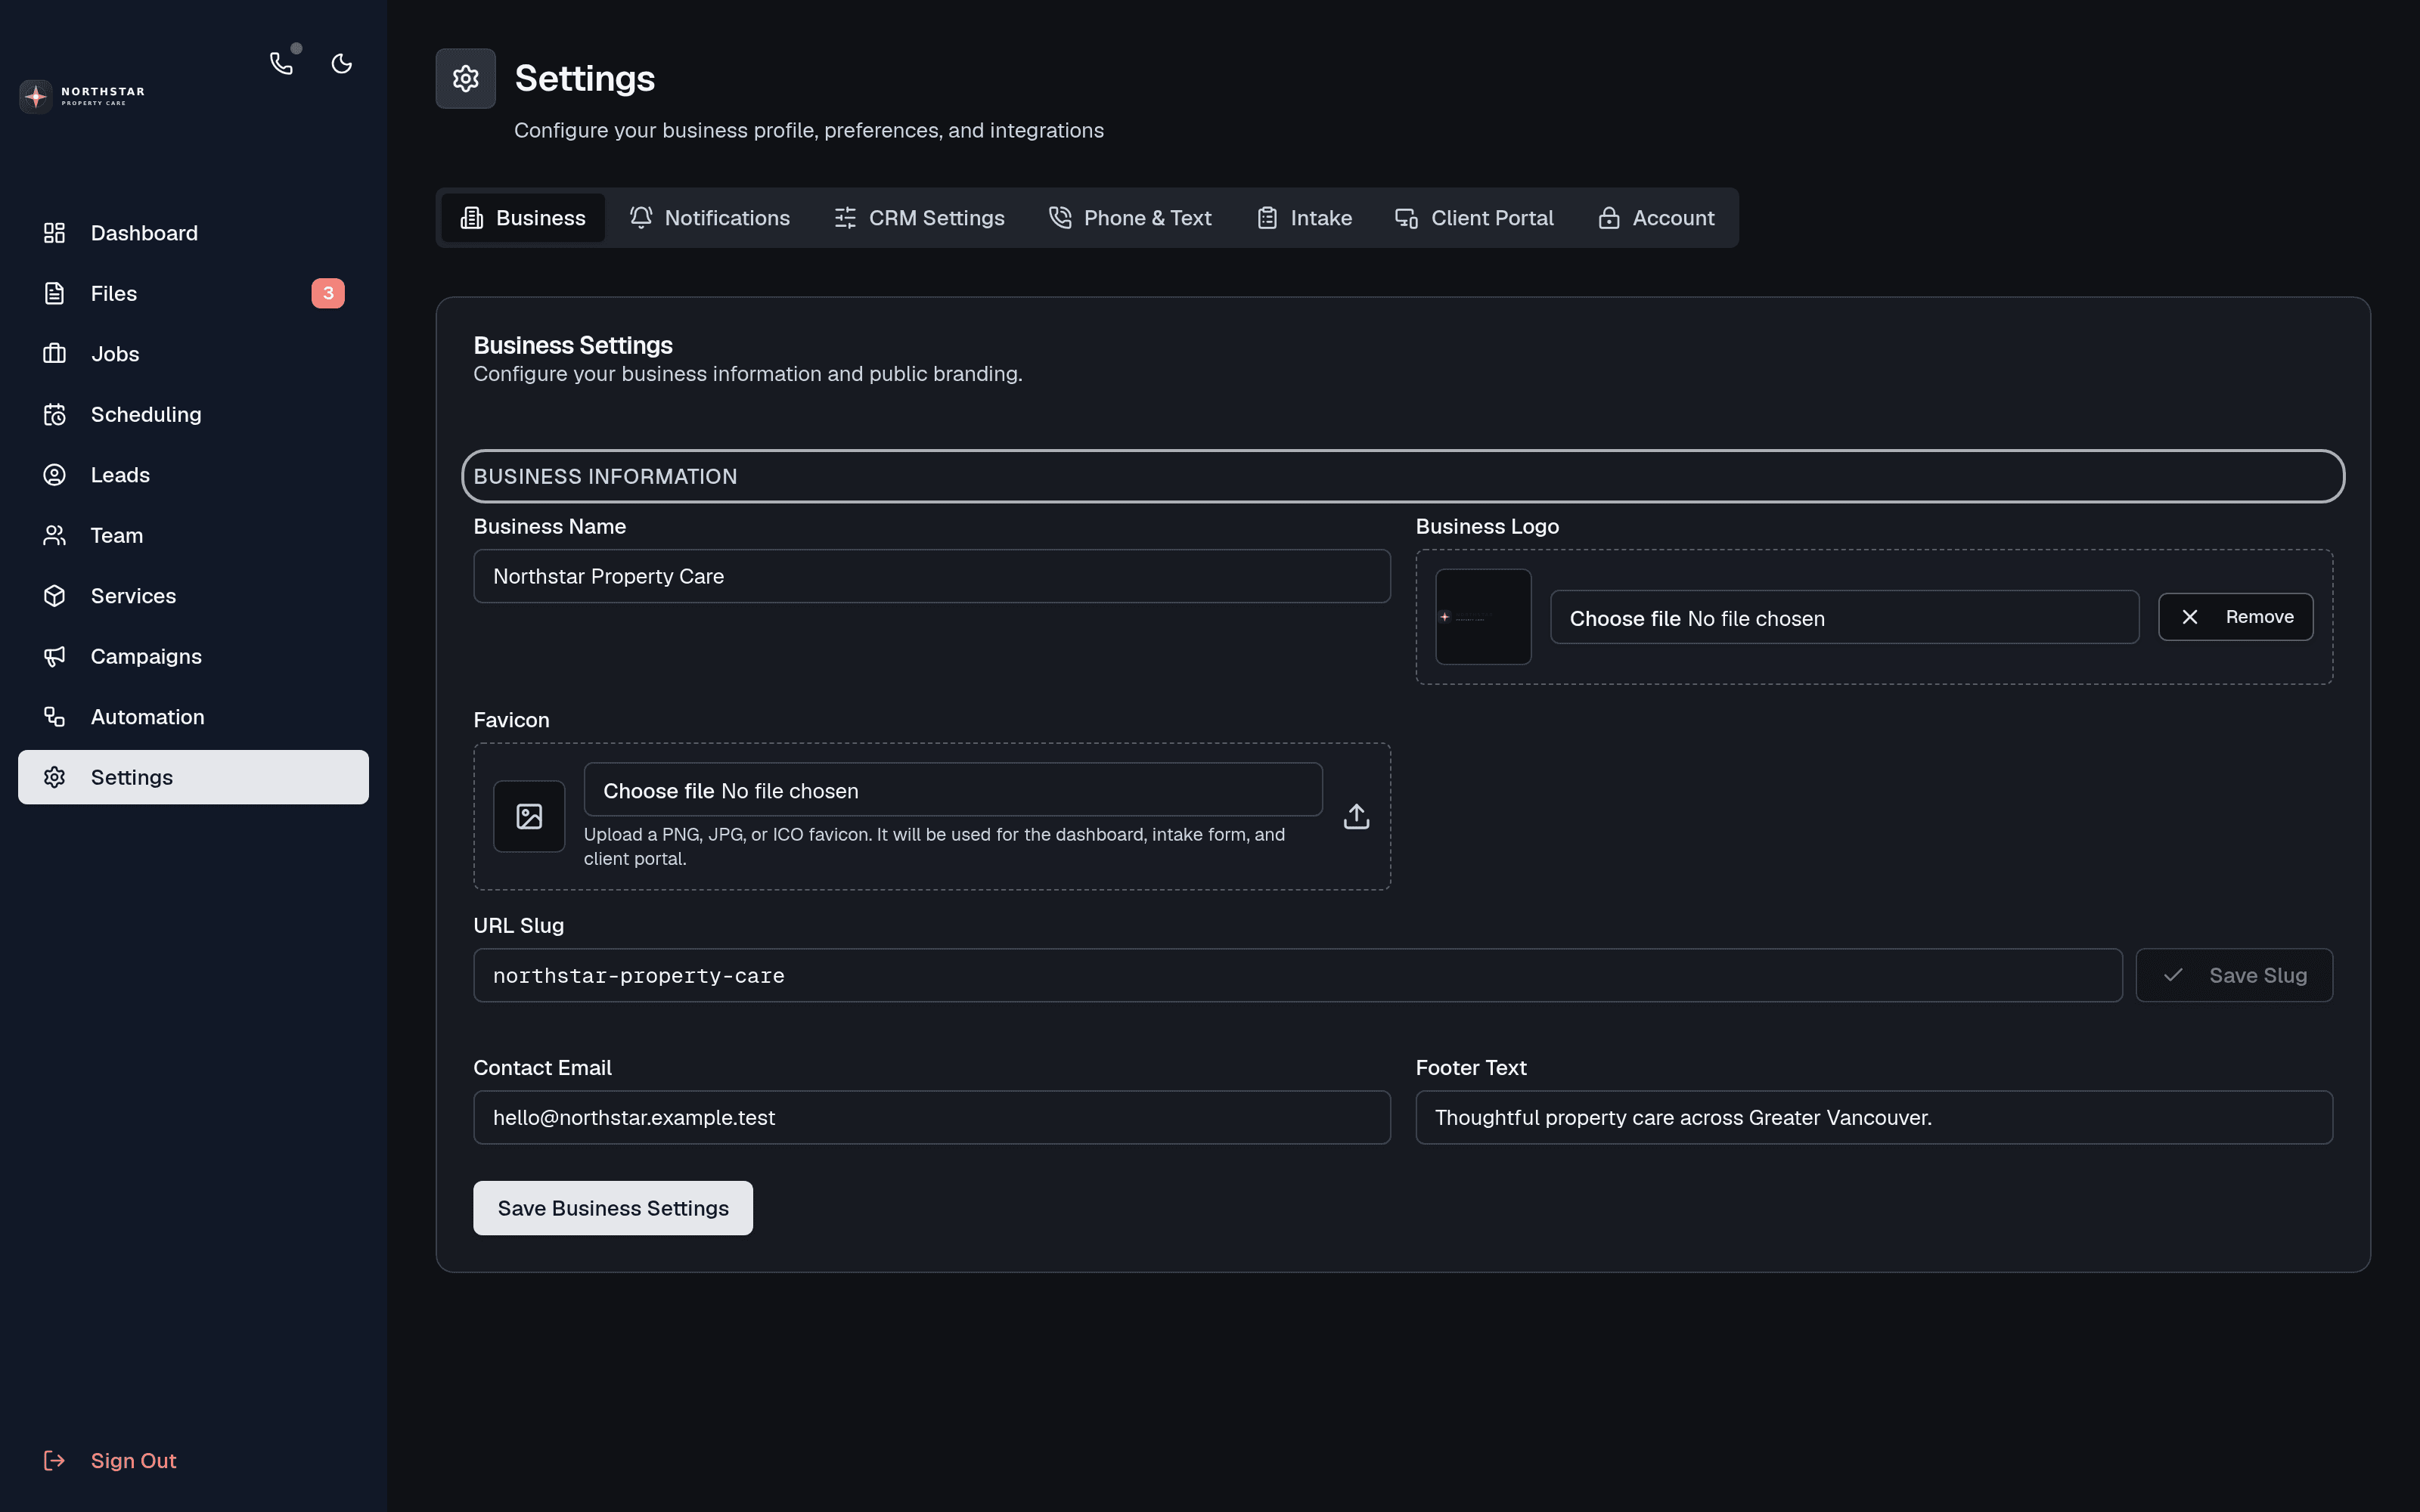Select Settings in the sidebar

coord(193,777)
